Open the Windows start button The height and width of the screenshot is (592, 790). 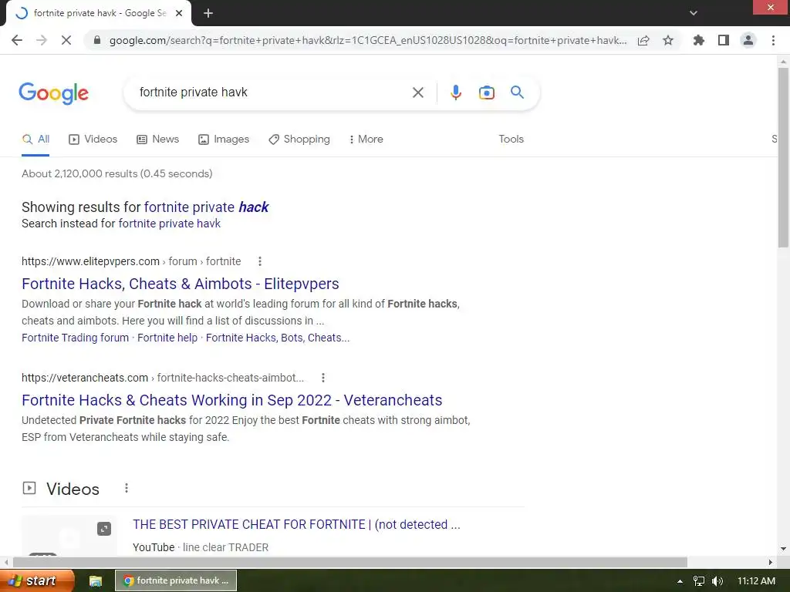pyautogui.click(x=37, y=580)
